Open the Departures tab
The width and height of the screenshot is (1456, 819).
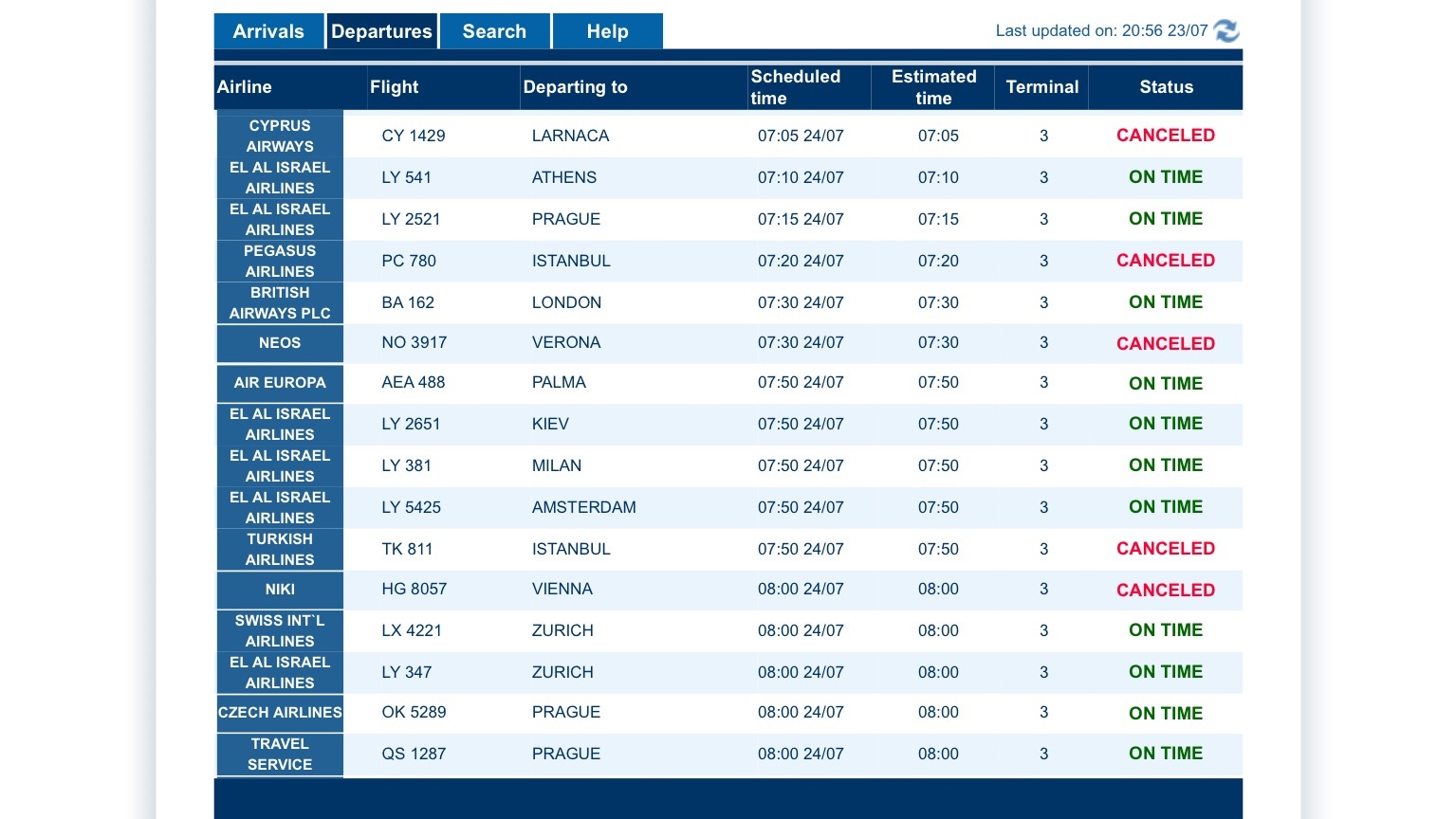[x=381, y=31]
